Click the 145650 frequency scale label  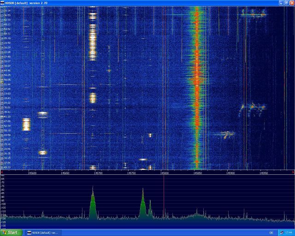click(x=65, y=173)
